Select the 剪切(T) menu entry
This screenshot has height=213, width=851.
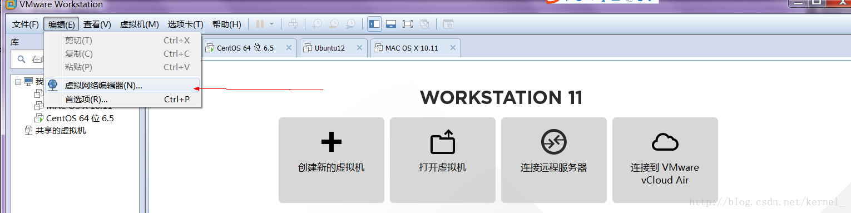pos(123,41)
